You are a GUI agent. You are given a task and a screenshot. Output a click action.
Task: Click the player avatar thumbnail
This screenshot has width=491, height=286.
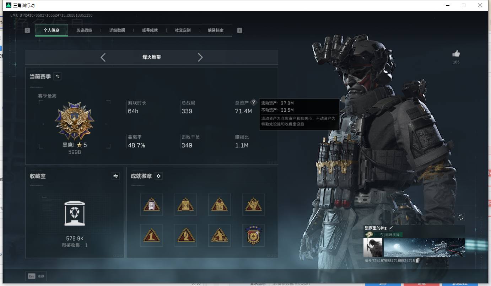tap(373, 247)
